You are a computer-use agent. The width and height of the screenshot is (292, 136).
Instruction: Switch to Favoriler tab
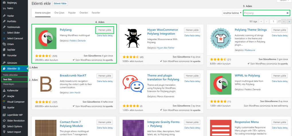coord(96,13)
